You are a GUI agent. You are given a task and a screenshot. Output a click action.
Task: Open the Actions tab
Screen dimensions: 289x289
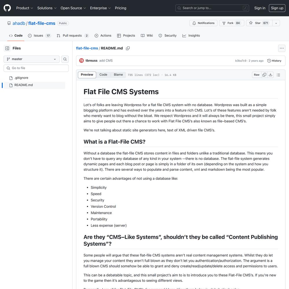click(x=103, y=36)
